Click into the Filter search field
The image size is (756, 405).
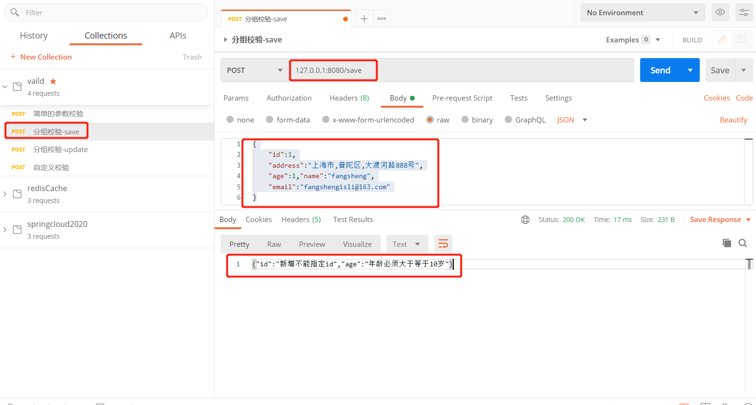point(106,12)
